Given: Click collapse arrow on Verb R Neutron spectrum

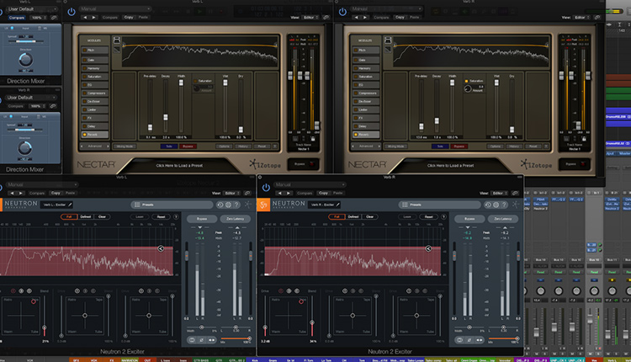Looking at the screenshot, I should click(428, 249).
